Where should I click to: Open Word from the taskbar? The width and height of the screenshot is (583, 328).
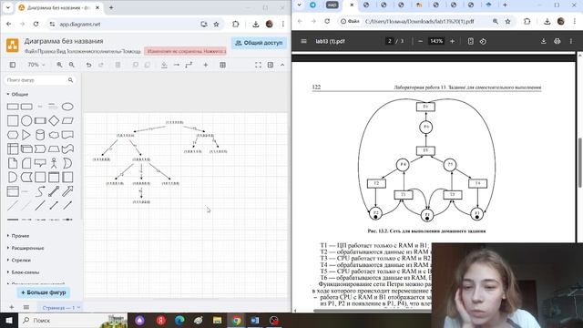click(x=255, y=320)
